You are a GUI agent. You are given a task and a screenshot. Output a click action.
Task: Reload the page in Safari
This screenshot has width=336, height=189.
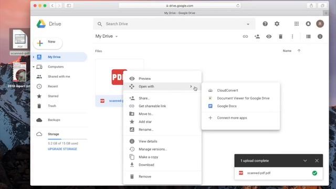click(x=238, y=6)
